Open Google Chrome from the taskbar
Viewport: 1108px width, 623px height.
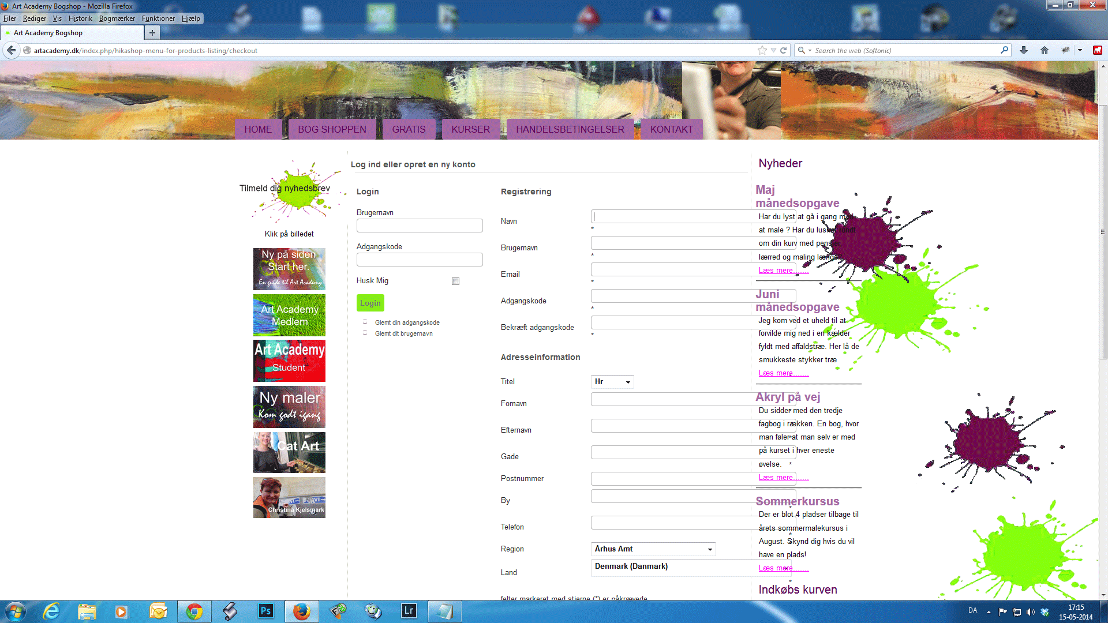(194, 611)
